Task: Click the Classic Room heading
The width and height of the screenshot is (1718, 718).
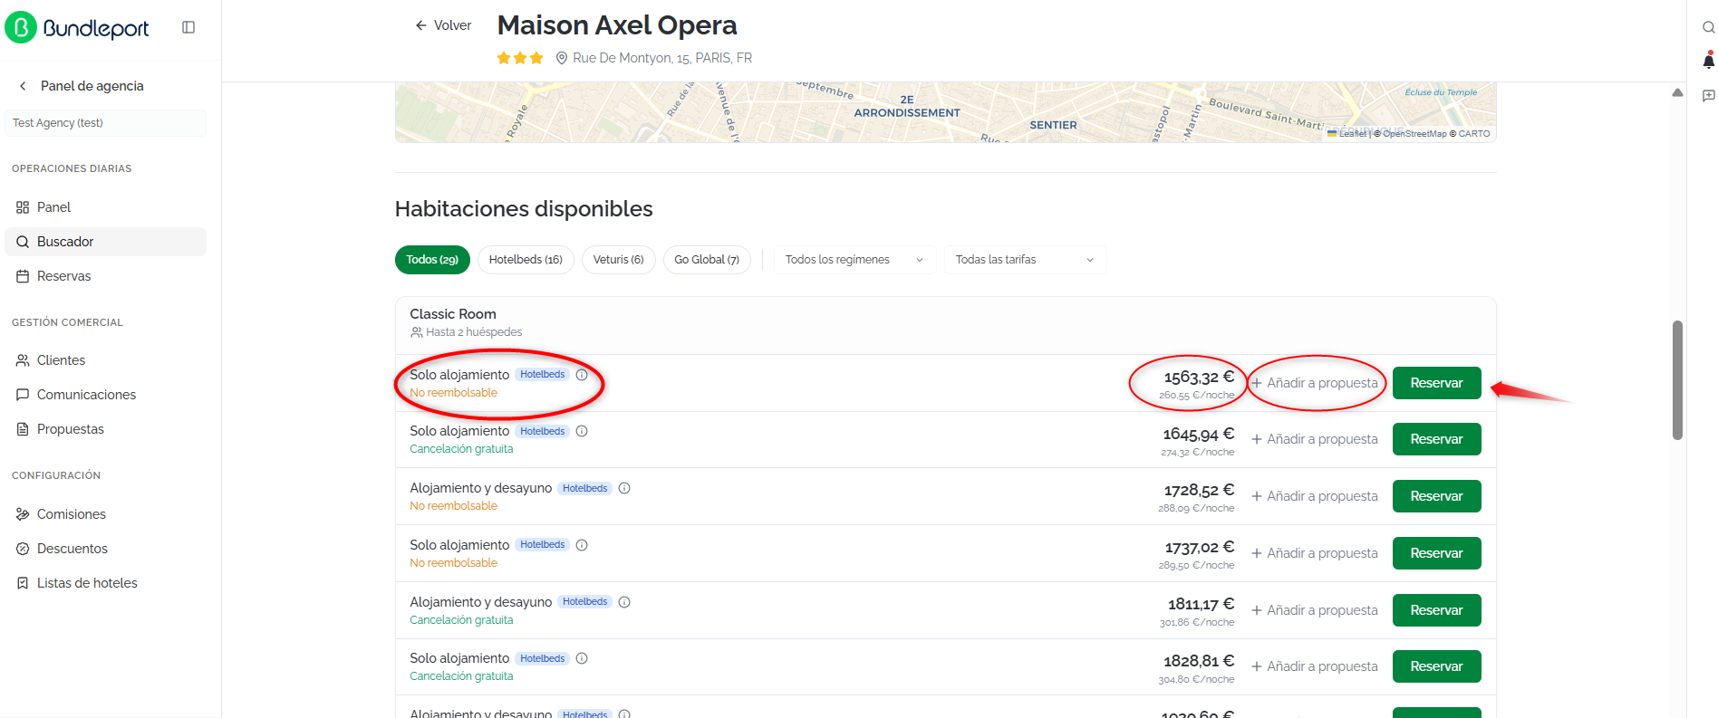Action: click(453, 314)
